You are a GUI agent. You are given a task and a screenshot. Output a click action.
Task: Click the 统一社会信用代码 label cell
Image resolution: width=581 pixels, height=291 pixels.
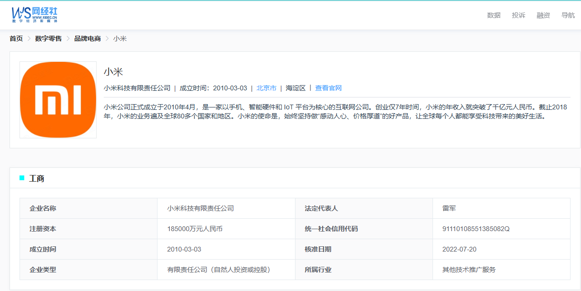[364, 229]
